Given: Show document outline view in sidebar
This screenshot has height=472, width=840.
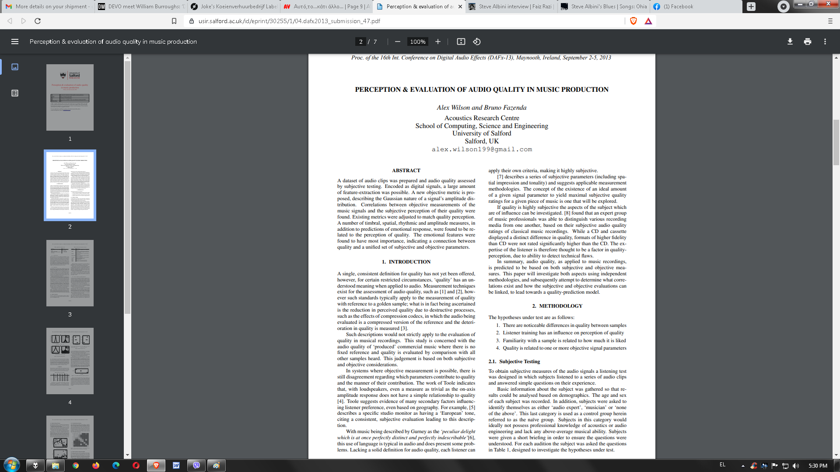Looking at the screenshot, I should pos(15,93).
